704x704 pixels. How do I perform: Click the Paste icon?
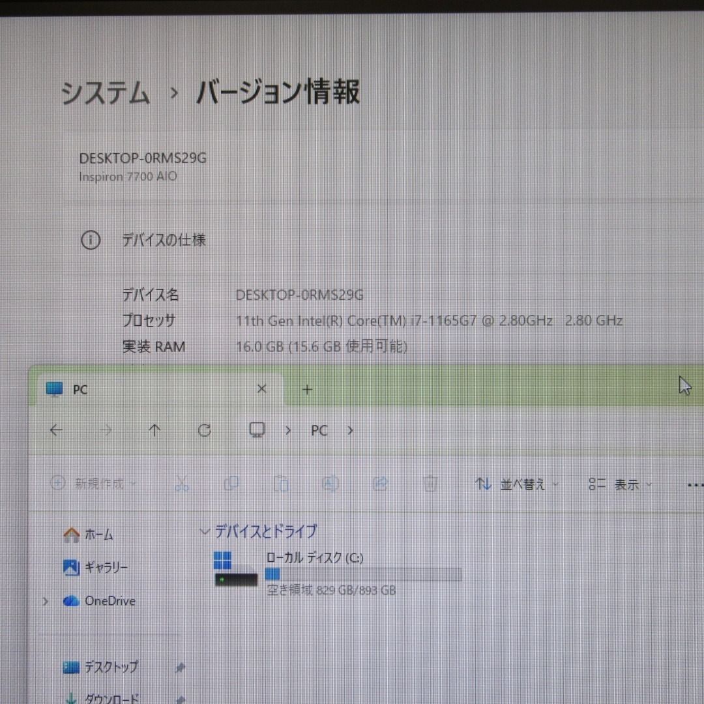(x=281, y=483)
